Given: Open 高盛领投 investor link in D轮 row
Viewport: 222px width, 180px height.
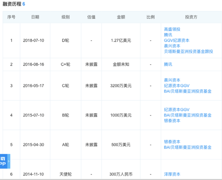Looking at the screenshot, I should [172, 29].
